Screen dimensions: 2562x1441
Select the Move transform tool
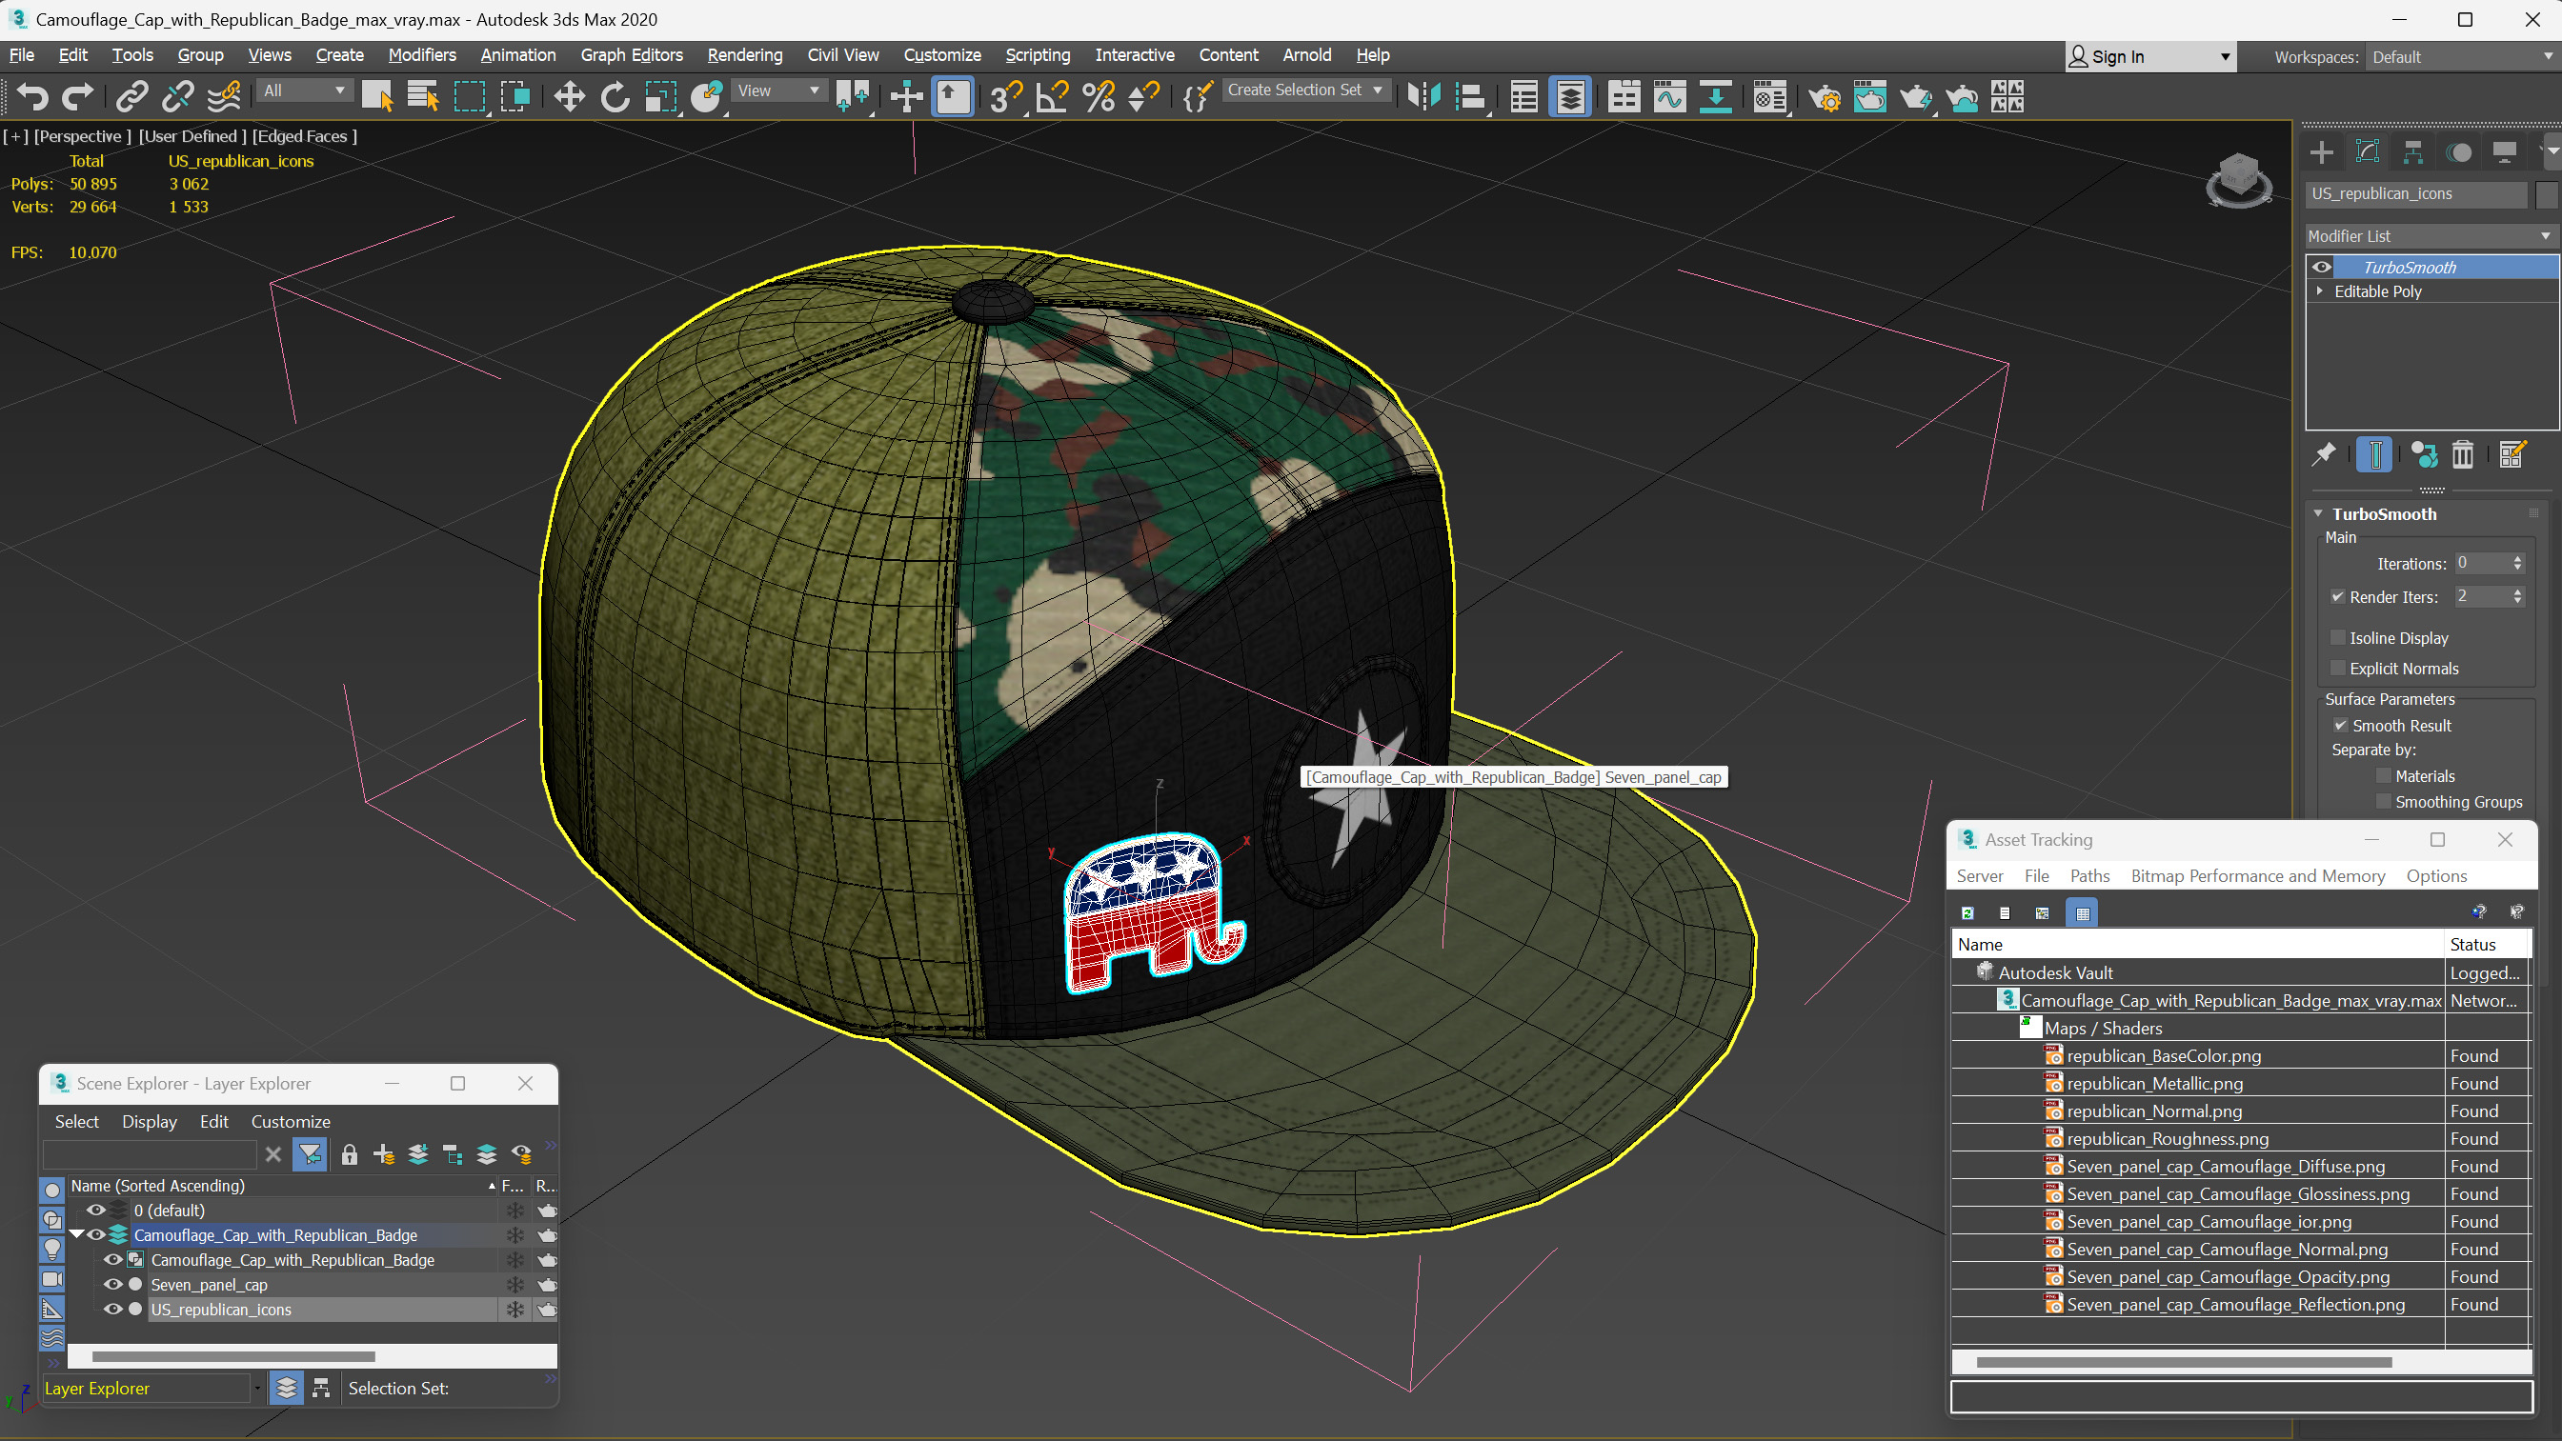pos(569,96)
